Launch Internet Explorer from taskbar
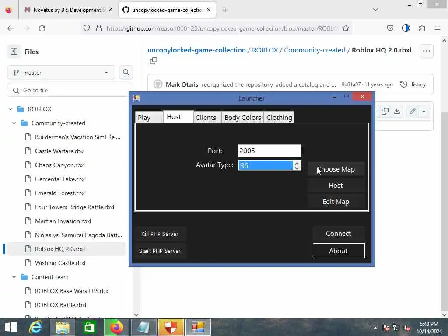 (x=35, y=327)
